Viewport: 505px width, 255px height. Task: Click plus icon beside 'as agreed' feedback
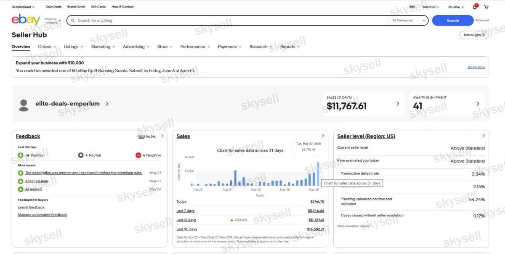21,189
